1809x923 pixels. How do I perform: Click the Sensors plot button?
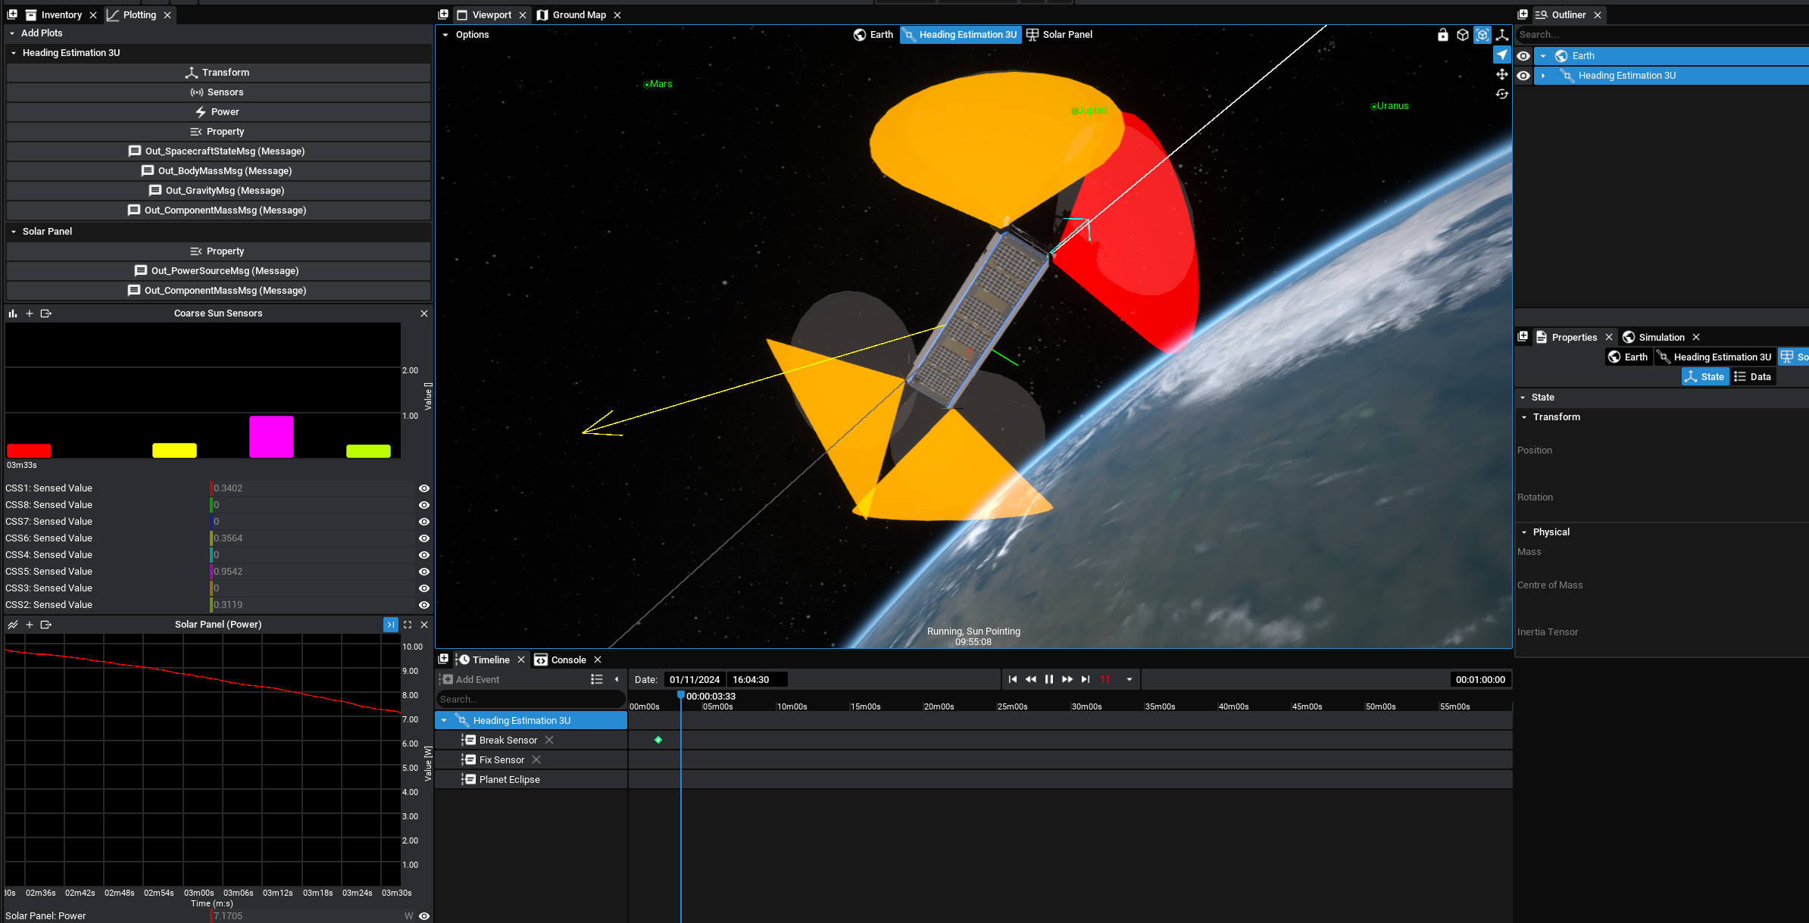(218, 92)
